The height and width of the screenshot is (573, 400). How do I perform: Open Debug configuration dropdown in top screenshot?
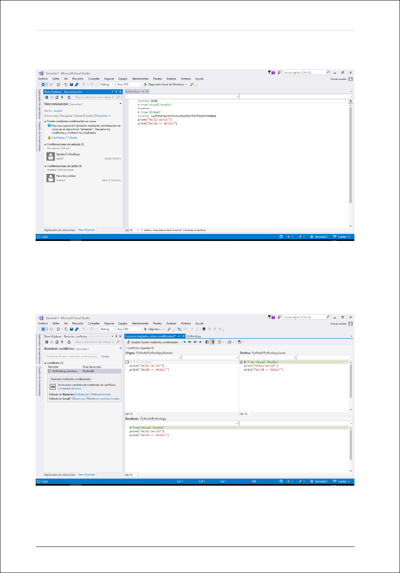(107, 84)
